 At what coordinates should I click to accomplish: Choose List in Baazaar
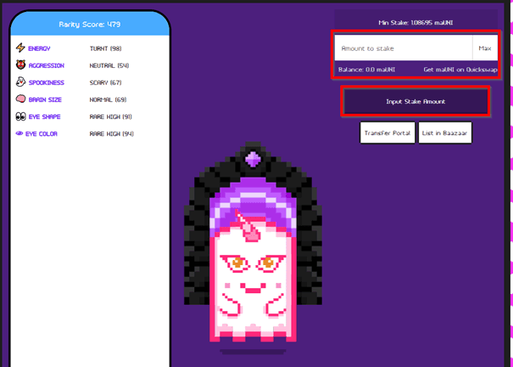pyautogui.click(x=444, y=133)
